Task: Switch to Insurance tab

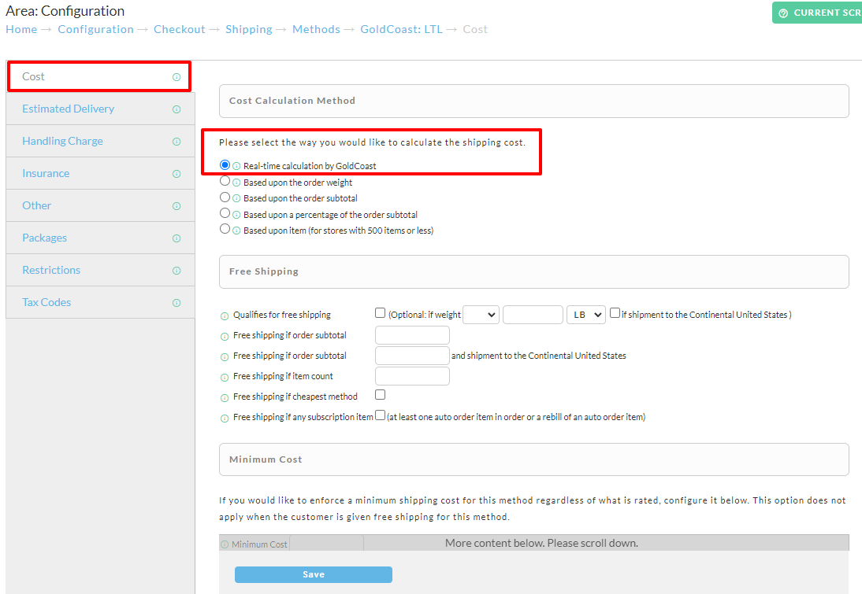Action: point(101,173)
